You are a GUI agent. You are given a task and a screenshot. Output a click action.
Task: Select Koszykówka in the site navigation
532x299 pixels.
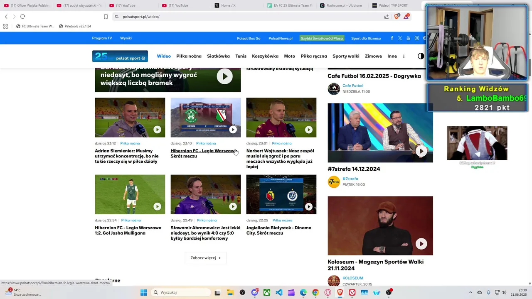pos(265,56)
